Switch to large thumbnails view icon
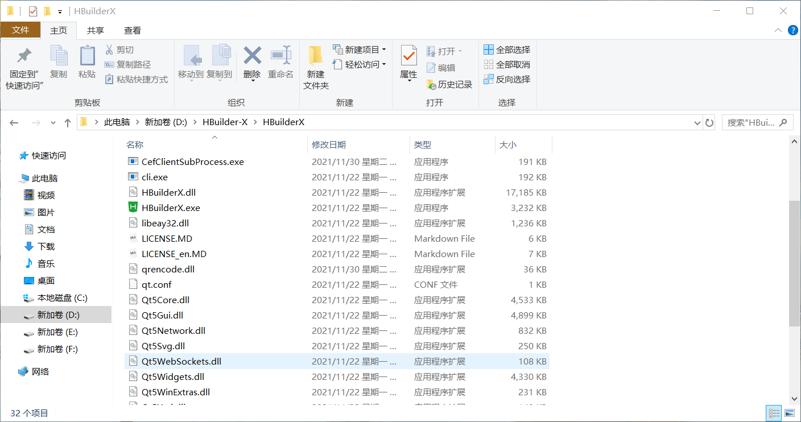801x422 pixels. 789,413
